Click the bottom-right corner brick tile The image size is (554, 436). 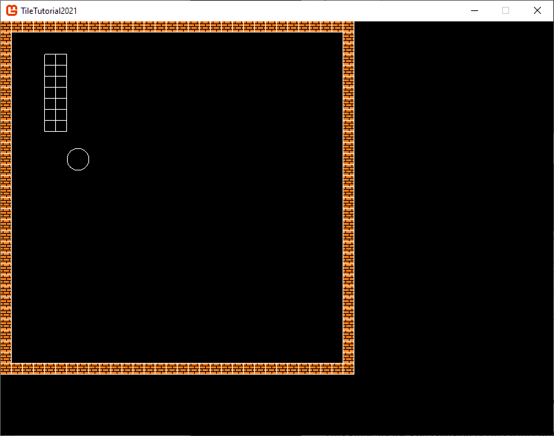click(348, 369)
